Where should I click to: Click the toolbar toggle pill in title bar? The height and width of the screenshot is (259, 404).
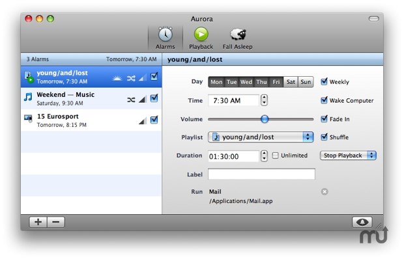click(x=373, y=19)
